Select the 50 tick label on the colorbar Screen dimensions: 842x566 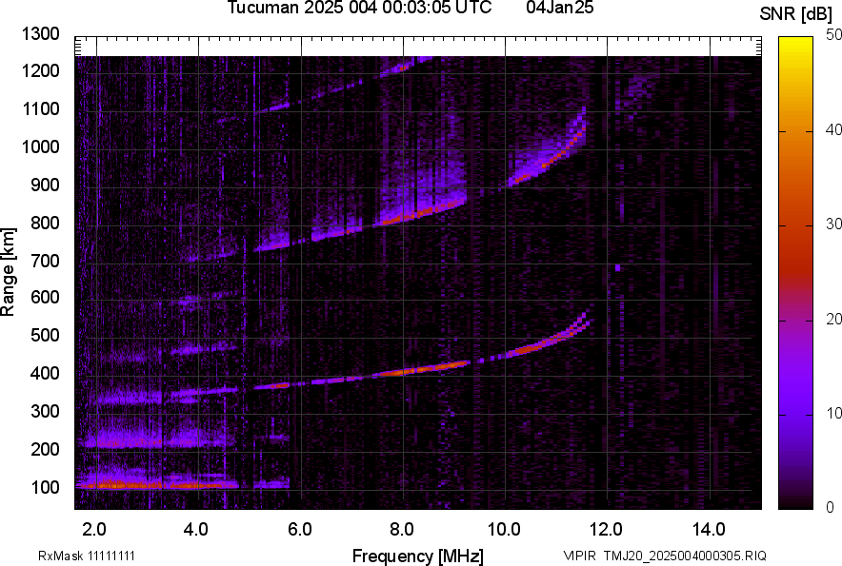click(x=833, y=35)
